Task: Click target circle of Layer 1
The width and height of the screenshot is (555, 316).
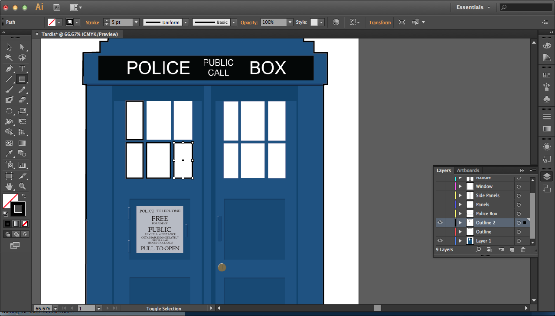Action: (x=519, y=241)
